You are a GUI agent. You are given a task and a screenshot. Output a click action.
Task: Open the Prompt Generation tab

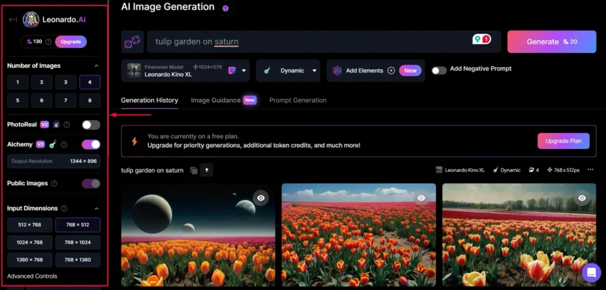298,100
